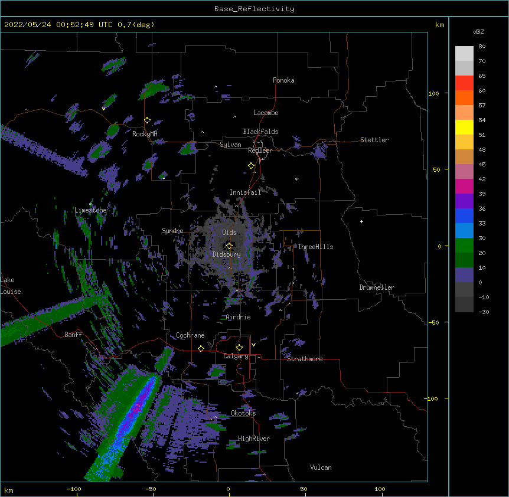The height and width of the screenshot is (497, 509).
Task: Click the RedDeer city label
Action: (260, 151)
